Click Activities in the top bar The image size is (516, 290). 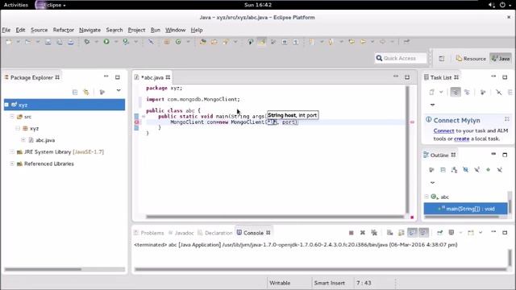pos(16,5)
